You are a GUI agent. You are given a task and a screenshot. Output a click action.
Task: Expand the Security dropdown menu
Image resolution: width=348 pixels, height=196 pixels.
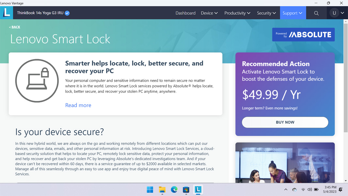coord(266,13)
